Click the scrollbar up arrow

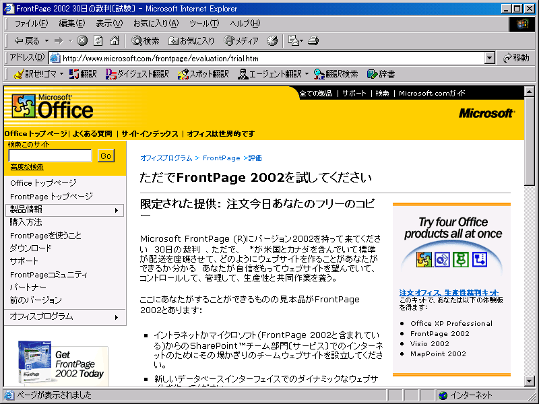pos(529,92)
